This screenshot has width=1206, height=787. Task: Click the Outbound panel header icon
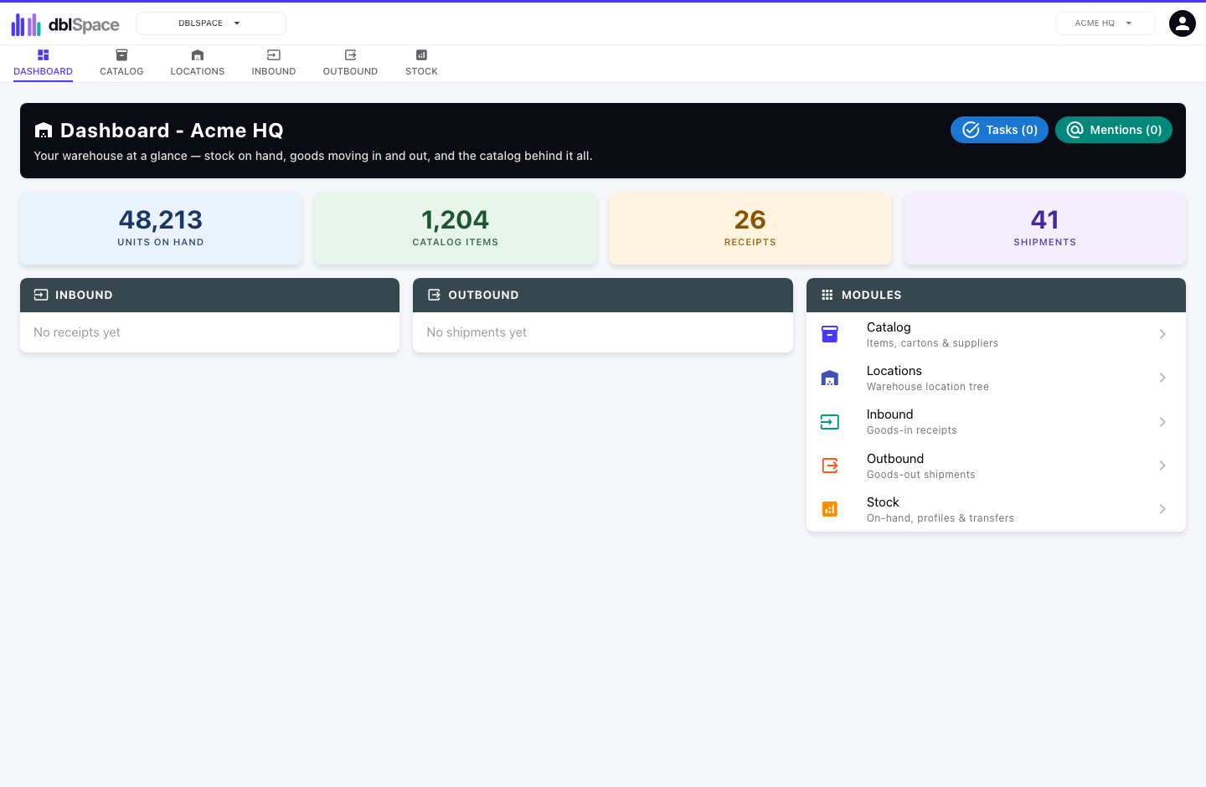point(434,295)
